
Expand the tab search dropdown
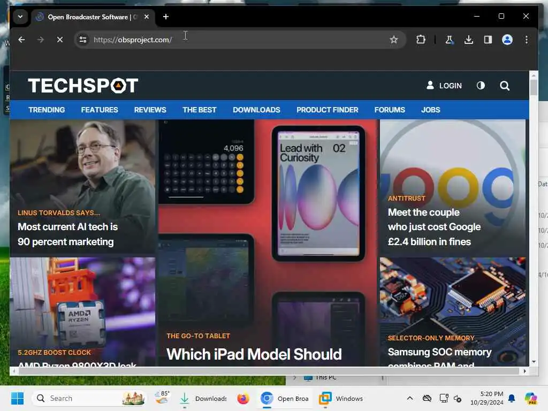click(x=20, y=17)
